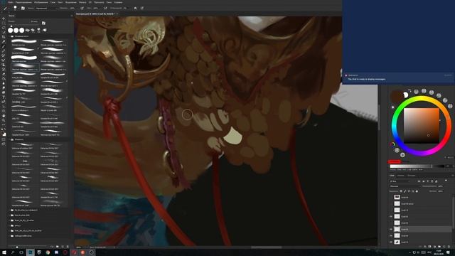The image size is (455, 256).
Task: Pick the second round recent brush preset
Action: [x=16, y=30]
